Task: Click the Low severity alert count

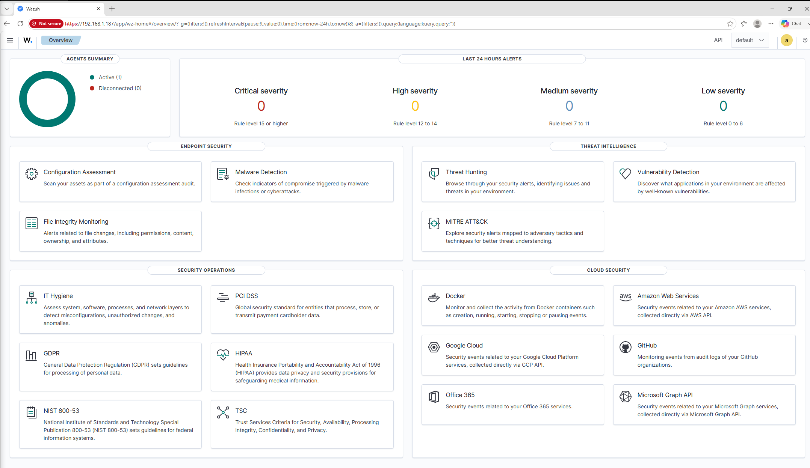Action: pyautogui.click(x=723, y=106)
